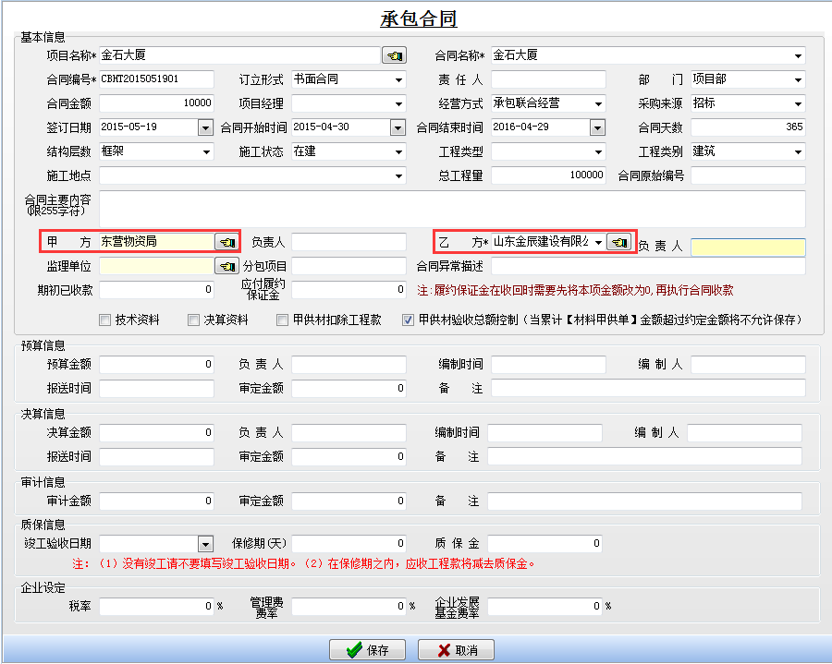Check the 甲供材扣除工程款 option
The width and height of the screenshot is (832, 664).
tap(284, 320)
